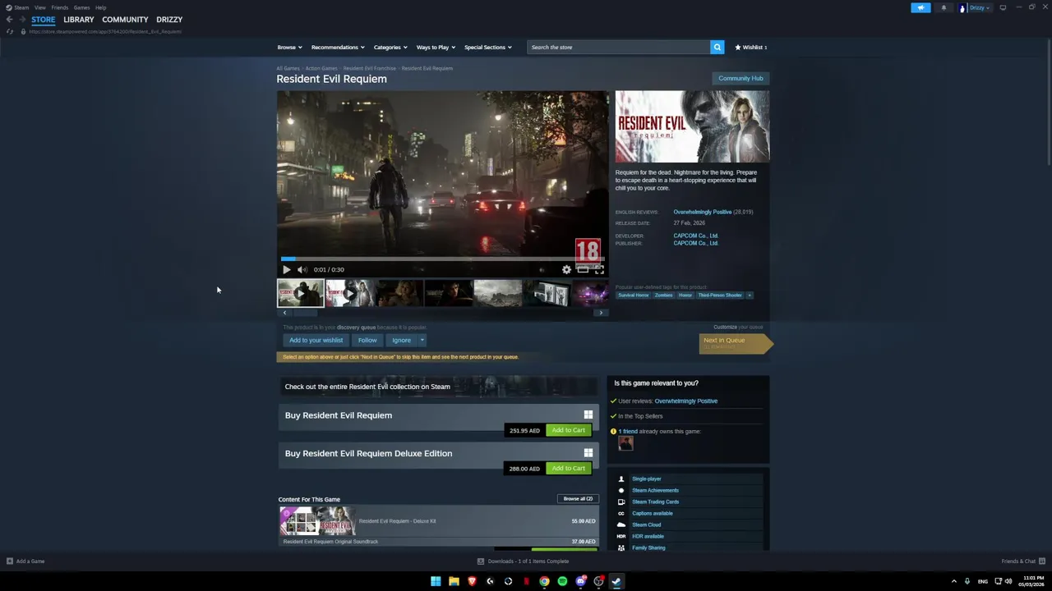The width and height of the screenshot is (1052, 591).
Task: Show hidden system tray icons
Action: pyautogui.click(x=953, y=581)
